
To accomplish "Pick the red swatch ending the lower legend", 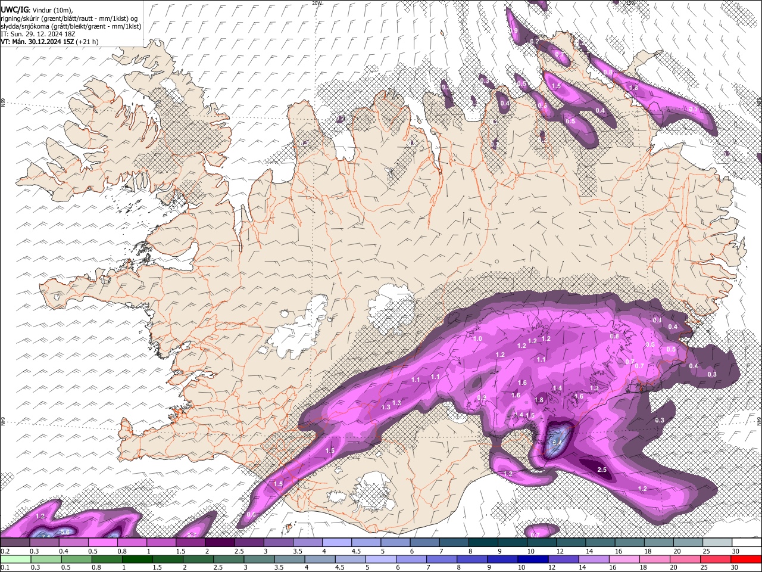I will click(x=746, y=559).
